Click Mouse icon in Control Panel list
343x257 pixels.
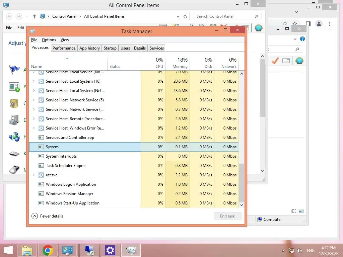[14, 169]
